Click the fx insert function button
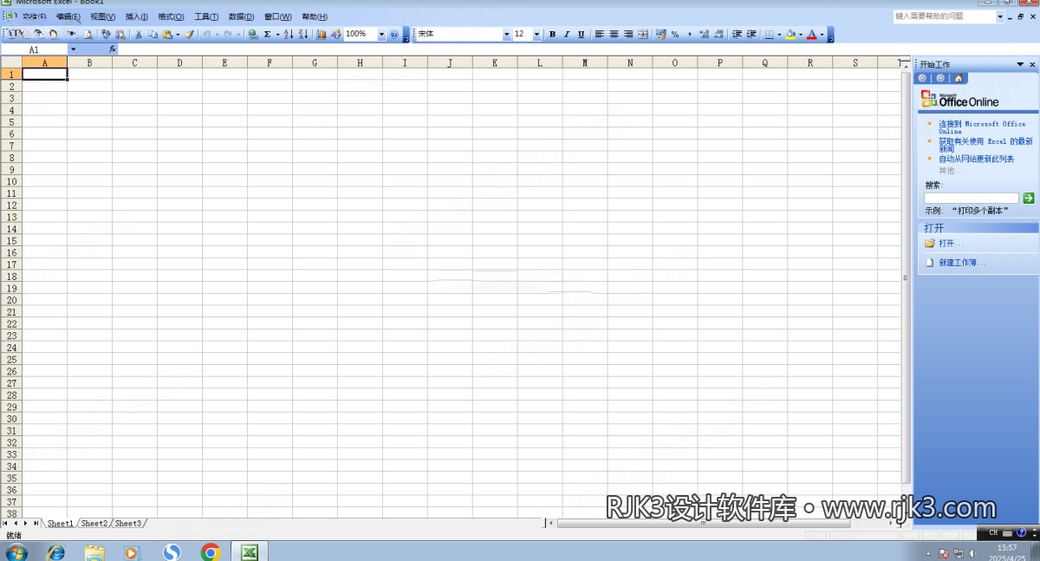 113,49
